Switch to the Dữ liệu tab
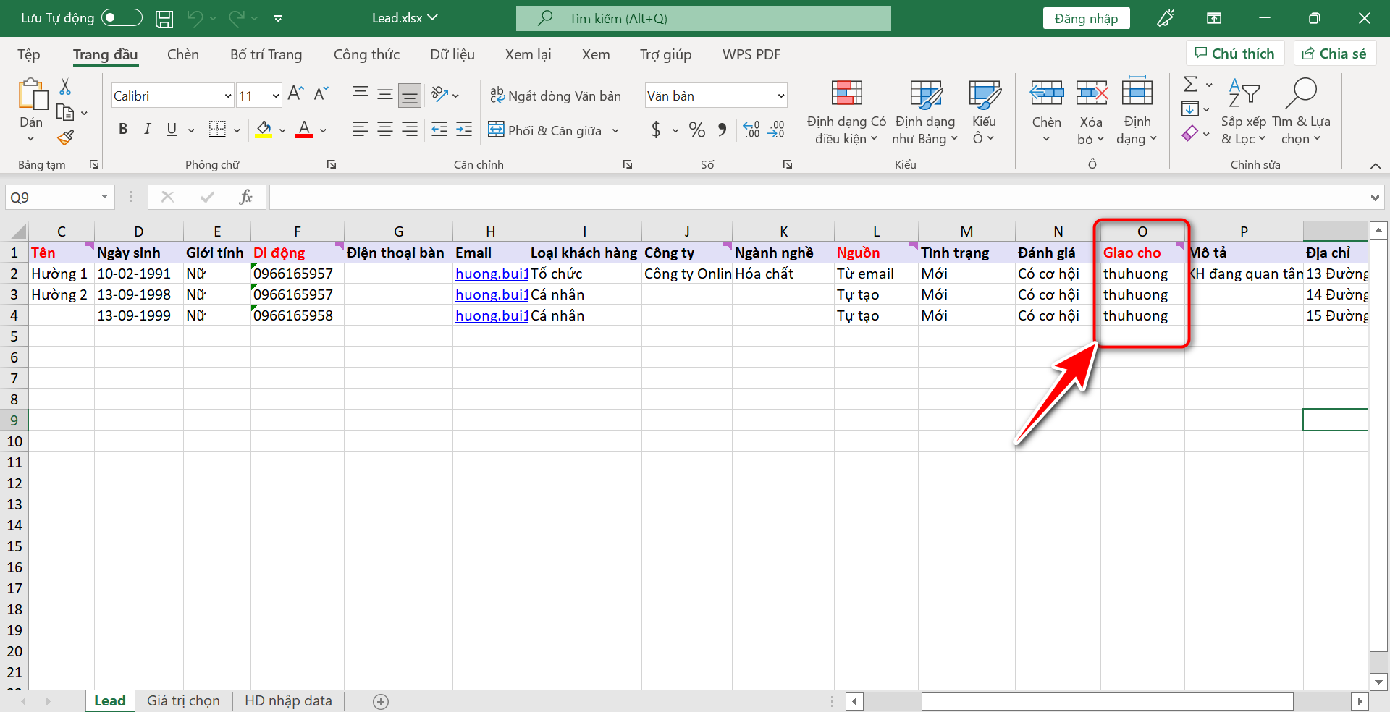Screen dimensions: 1390x712 pos(452,54)
